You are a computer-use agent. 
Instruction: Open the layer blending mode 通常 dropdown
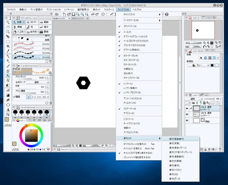pos(194,99)
